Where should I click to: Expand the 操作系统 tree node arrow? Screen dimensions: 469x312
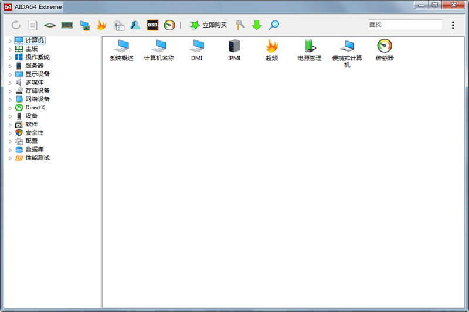pos(10,57)
